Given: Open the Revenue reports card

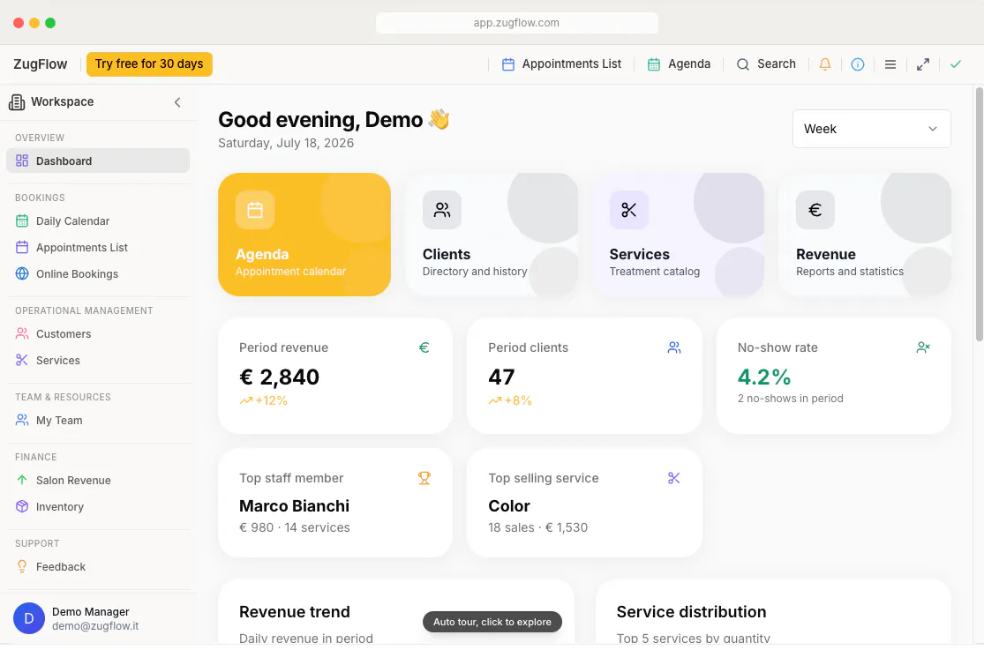Looking at the screenshot, I should 865,235.
